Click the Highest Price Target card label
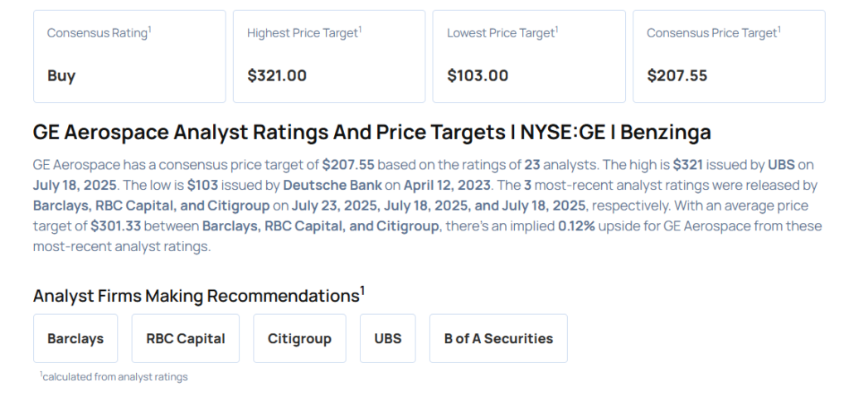Viewport: 849px width, 397px height. [x=304, y=33]
